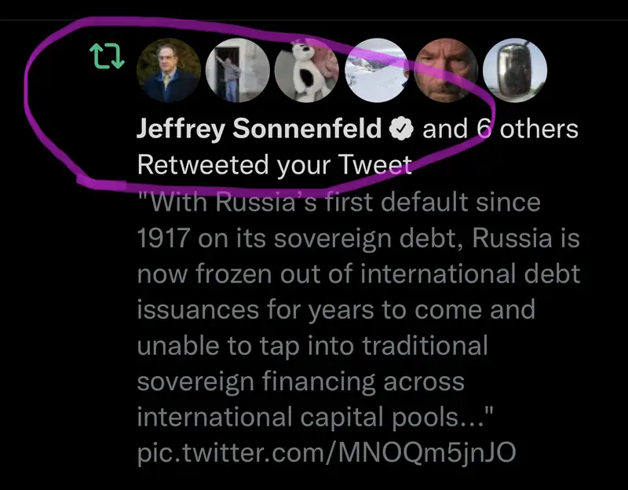Open the pic.twitter.com/MNOQm5jnJO link

pyautogui.click(x=328, y=452)
